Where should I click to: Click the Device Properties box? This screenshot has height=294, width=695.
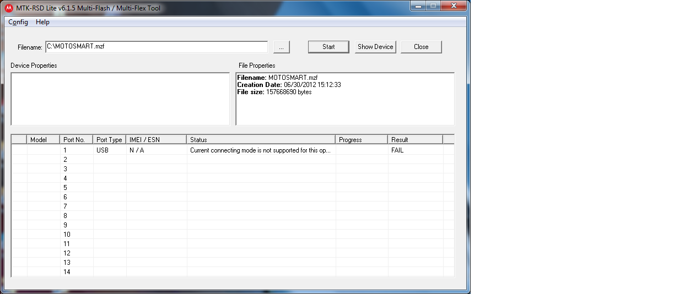point(120,99)
